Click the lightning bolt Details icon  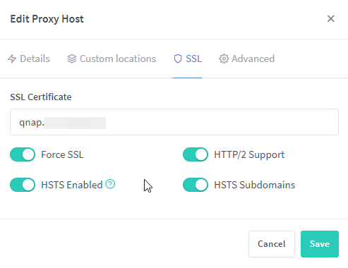point(12,59)
